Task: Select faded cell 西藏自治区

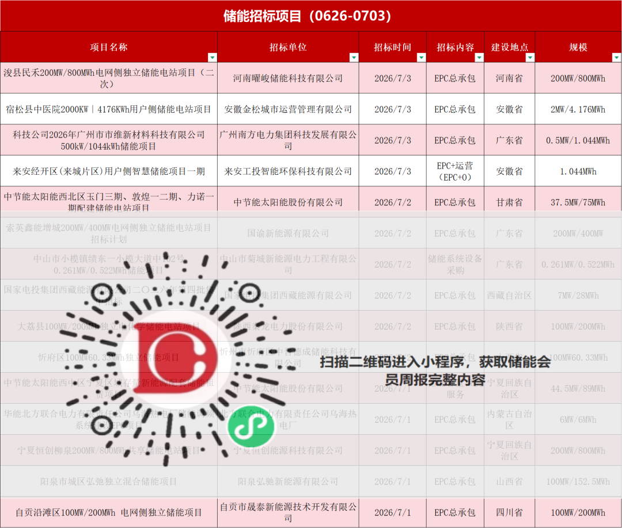Action: 510,295
